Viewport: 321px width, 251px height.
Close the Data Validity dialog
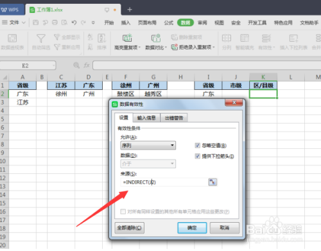(234, 103)
